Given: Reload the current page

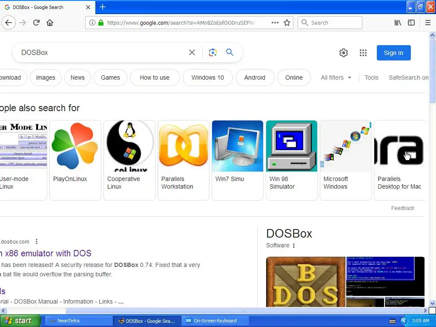Looking at the screenshot, I should [x=36, y=23].
